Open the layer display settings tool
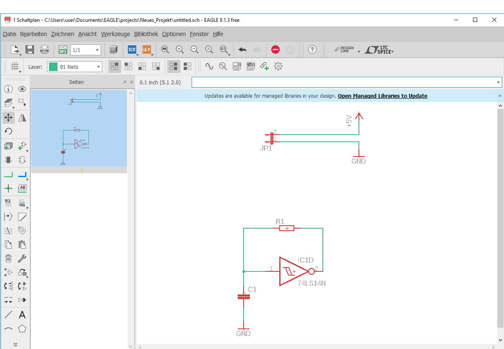The width and height of the screenshot is (504, 349). (x=8, y=103)
